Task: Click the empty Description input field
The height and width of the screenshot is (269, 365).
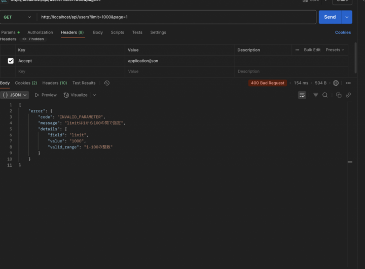Action: tap(291, 71)
